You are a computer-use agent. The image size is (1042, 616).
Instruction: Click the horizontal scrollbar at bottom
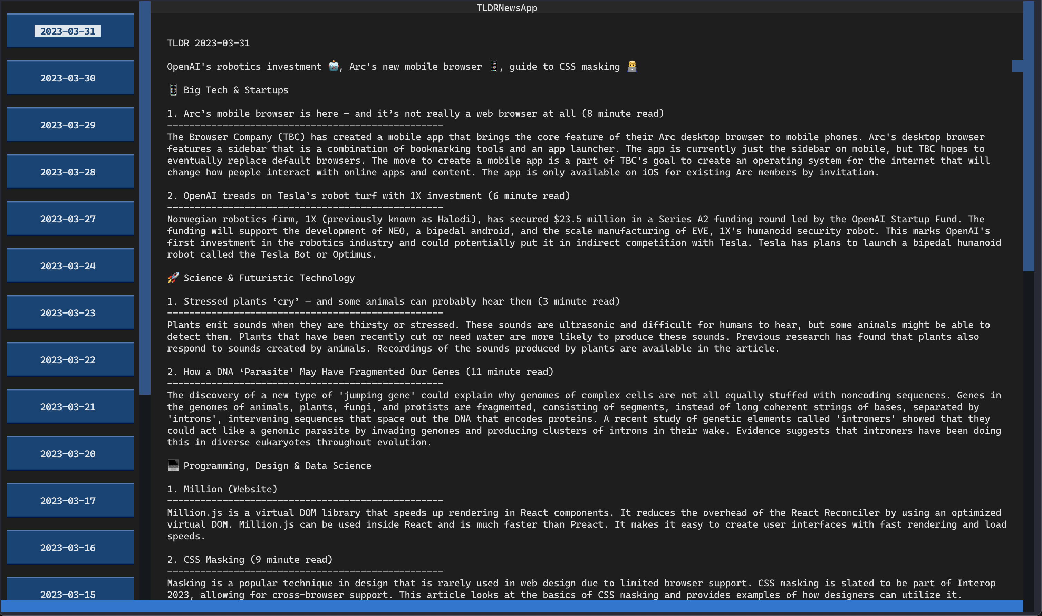[512, 606]
